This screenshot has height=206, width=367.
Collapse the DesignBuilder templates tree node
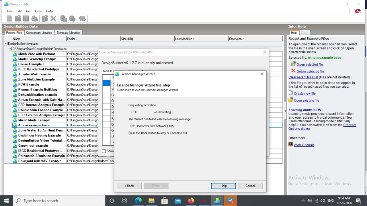(x=6, y=44)
